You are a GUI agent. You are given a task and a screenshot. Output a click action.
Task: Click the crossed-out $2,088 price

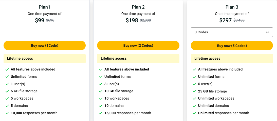pyautogui.click(x=145, y=20)
